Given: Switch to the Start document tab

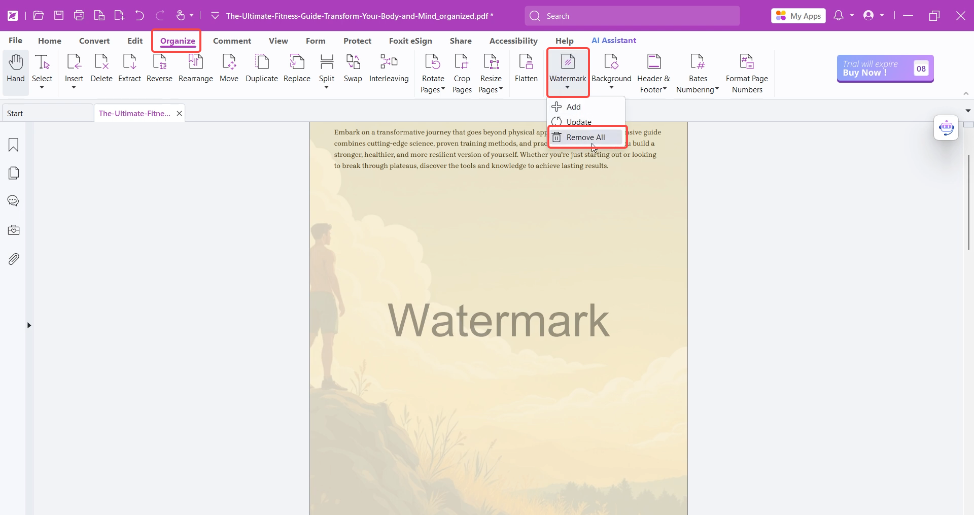Looking at the screenshot, I should (47, 113).
